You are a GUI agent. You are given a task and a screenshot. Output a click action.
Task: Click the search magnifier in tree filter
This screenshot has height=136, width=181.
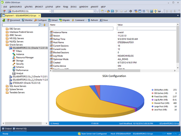click(x=40, y=25)
